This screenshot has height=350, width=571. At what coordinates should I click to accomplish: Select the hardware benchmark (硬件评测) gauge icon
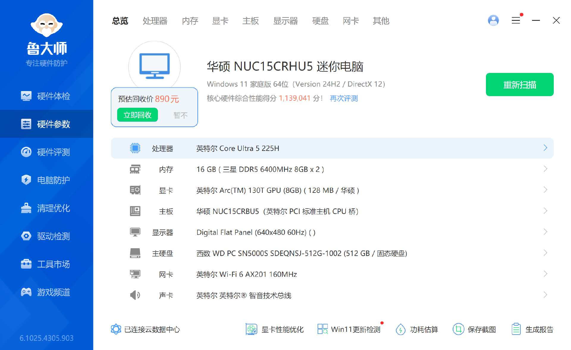(x=26, y=152)
